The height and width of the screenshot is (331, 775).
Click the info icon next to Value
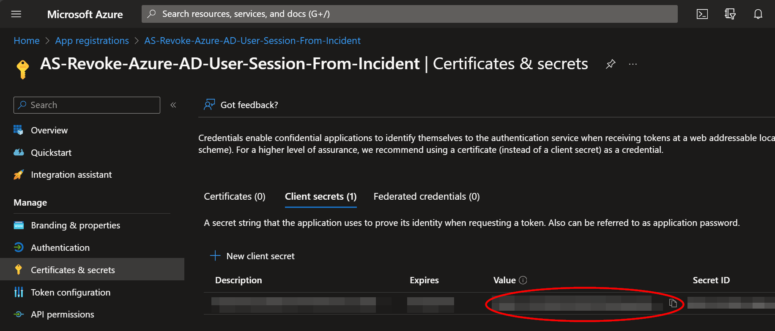[523, 280]
